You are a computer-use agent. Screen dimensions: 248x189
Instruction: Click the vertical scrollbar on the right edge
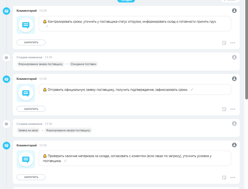coord(246,49)
